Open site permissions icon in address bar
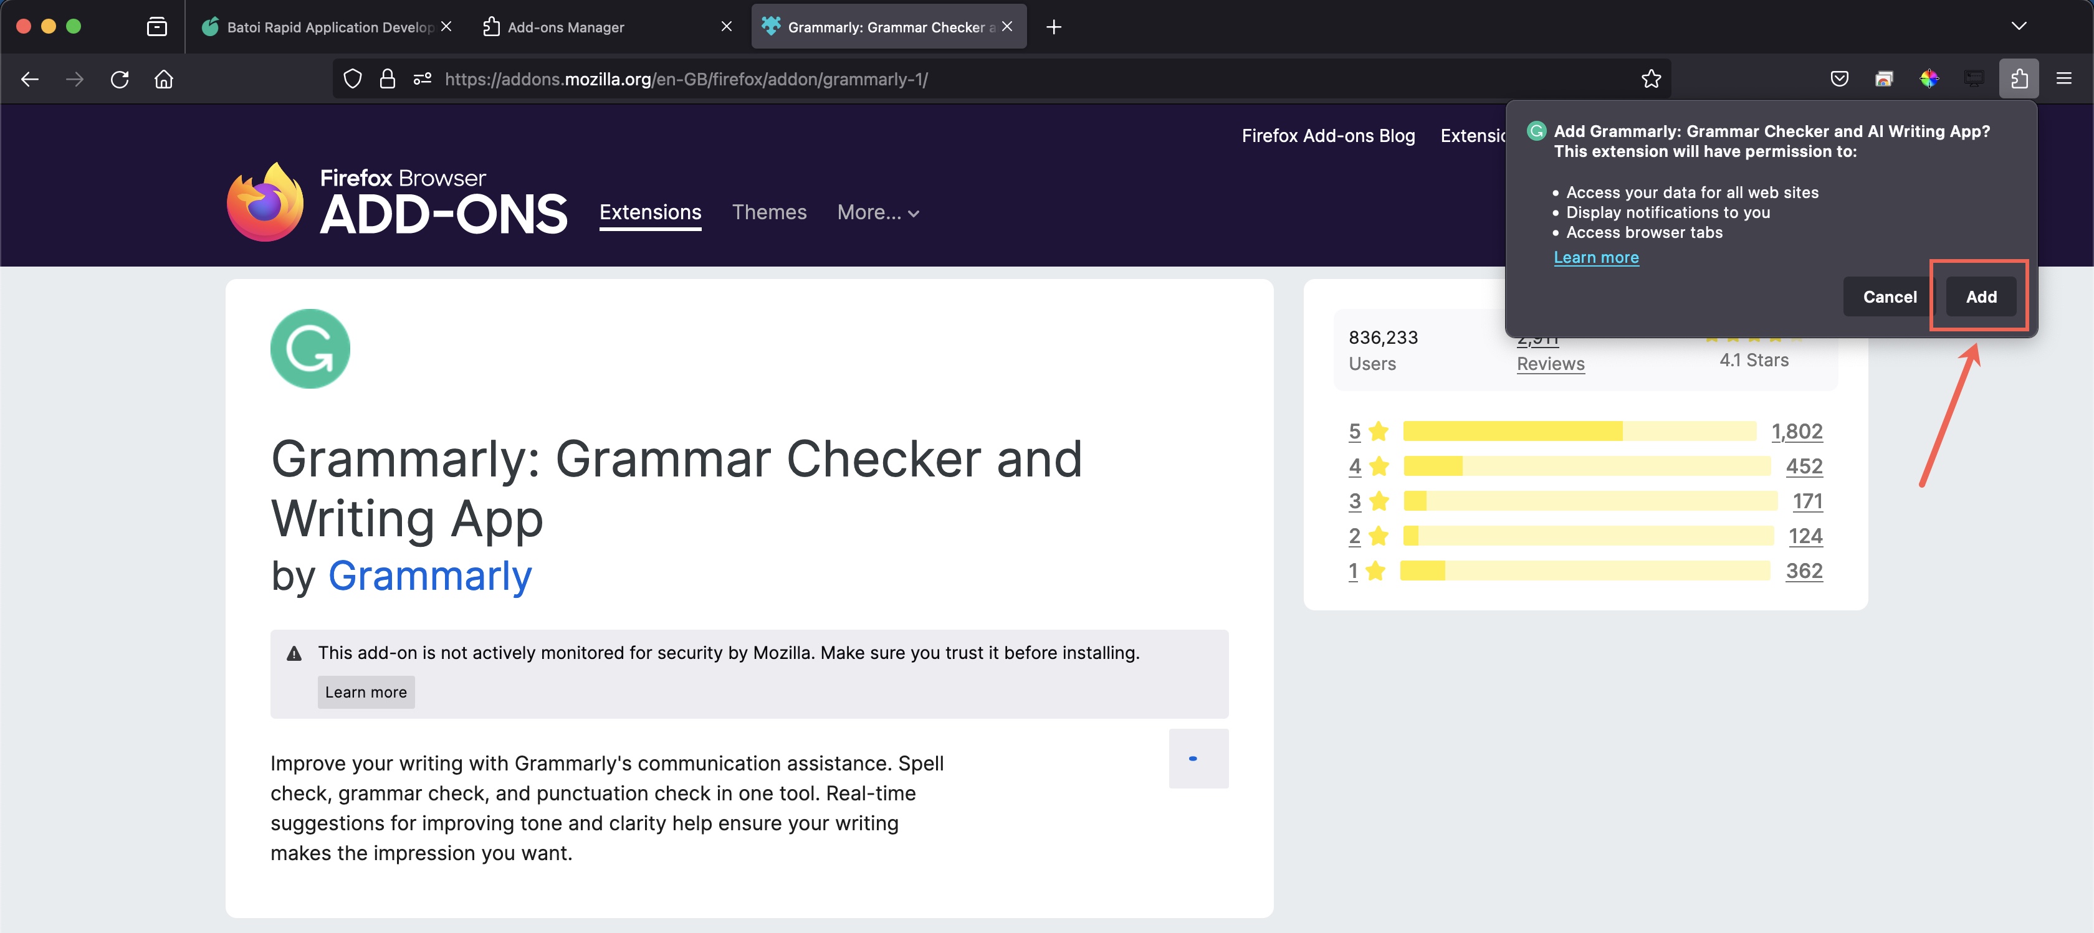Viewport: 2094px width, 933px height. point(423,79)
